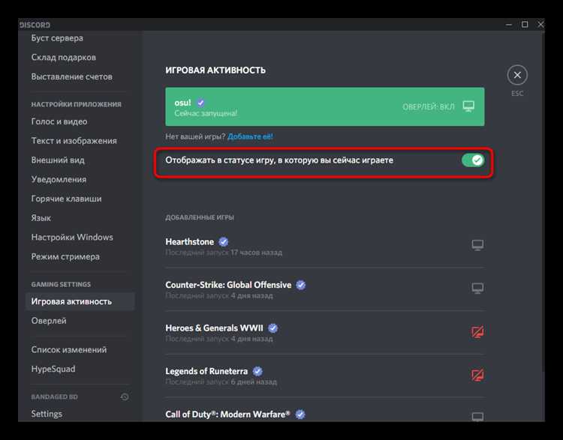Click the Hearthstone game name
The width and height of the screenshot is (563, 440).
click(x=190, y=242)
